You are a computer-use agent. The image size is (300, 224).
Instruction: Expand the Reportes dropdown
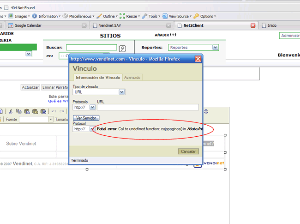click(215, 47)
